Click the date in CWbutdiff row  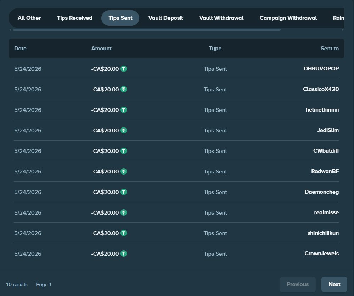28,151
